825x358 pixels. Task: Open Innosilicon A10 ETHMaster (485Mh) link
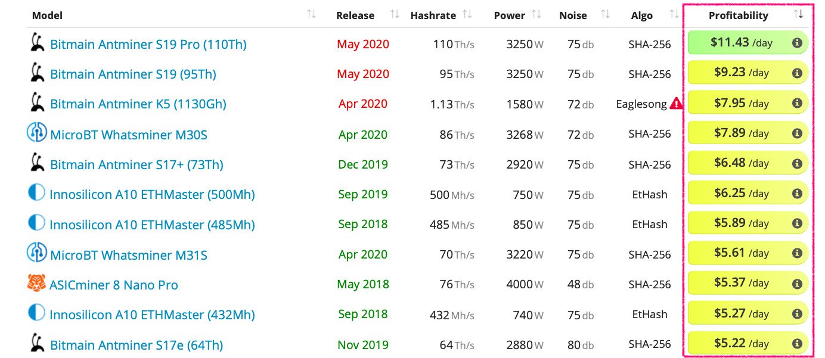point(152,225)
